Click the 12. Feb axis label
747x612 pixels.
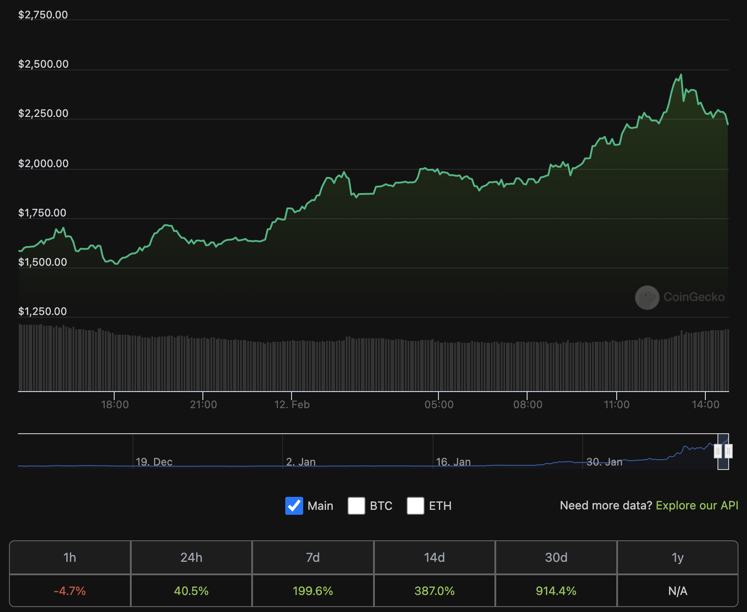pyautogui.click(x=292, y=405)
